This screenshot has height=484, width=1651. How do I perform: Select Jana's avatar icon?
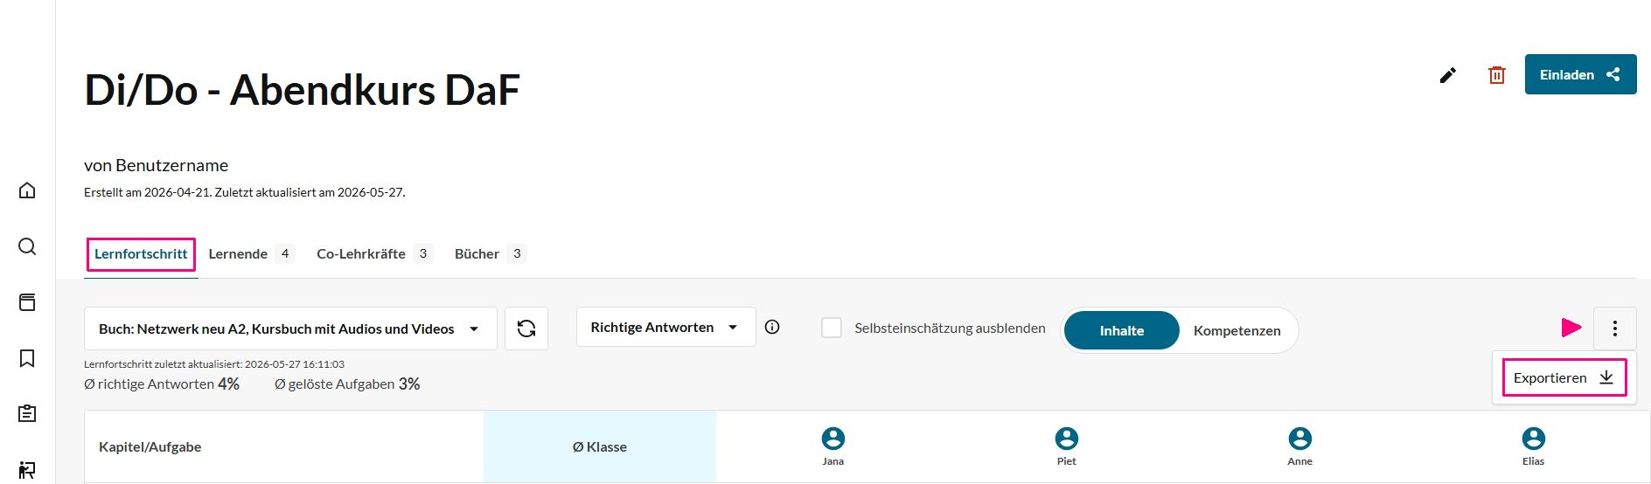point(833,438)
